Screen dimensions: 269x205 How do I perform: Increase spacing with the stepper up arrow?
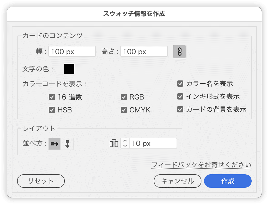click(125, 141)
